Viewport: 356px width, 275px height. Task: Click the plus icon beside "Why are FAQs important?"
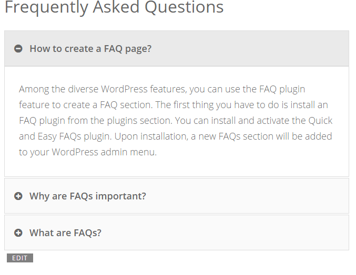(18, 196)
